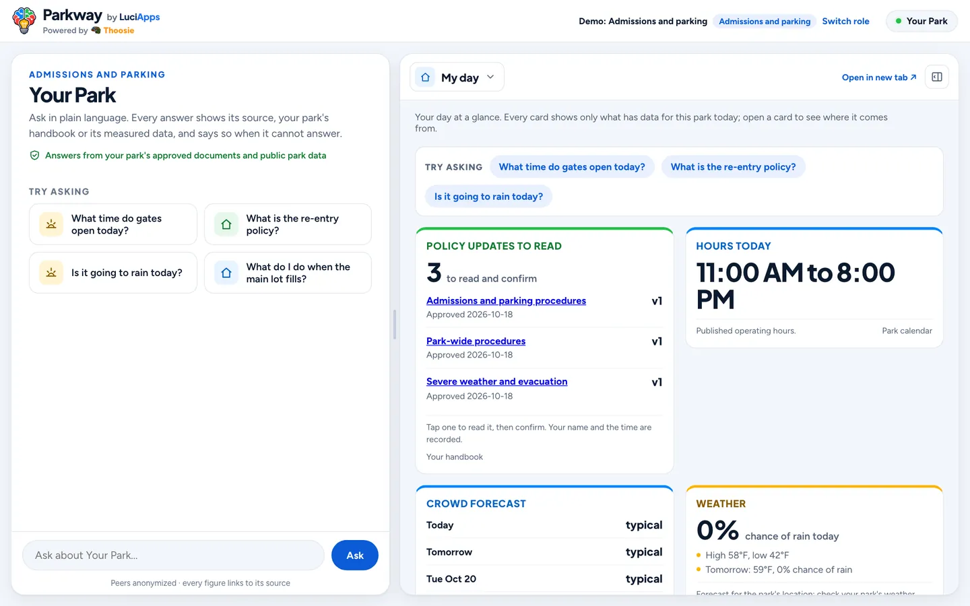Toggle the side panel layout icon
The width and height of the screenshot is (970, 606).
point(937,77)
